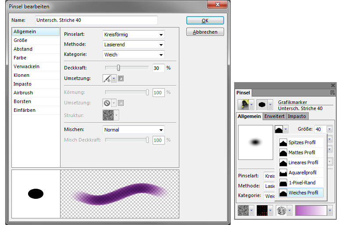Open the Körnung Umsetzung dropdown arrow
The height and width of the screenshot is (225, 342).
[x=114, y=103]
